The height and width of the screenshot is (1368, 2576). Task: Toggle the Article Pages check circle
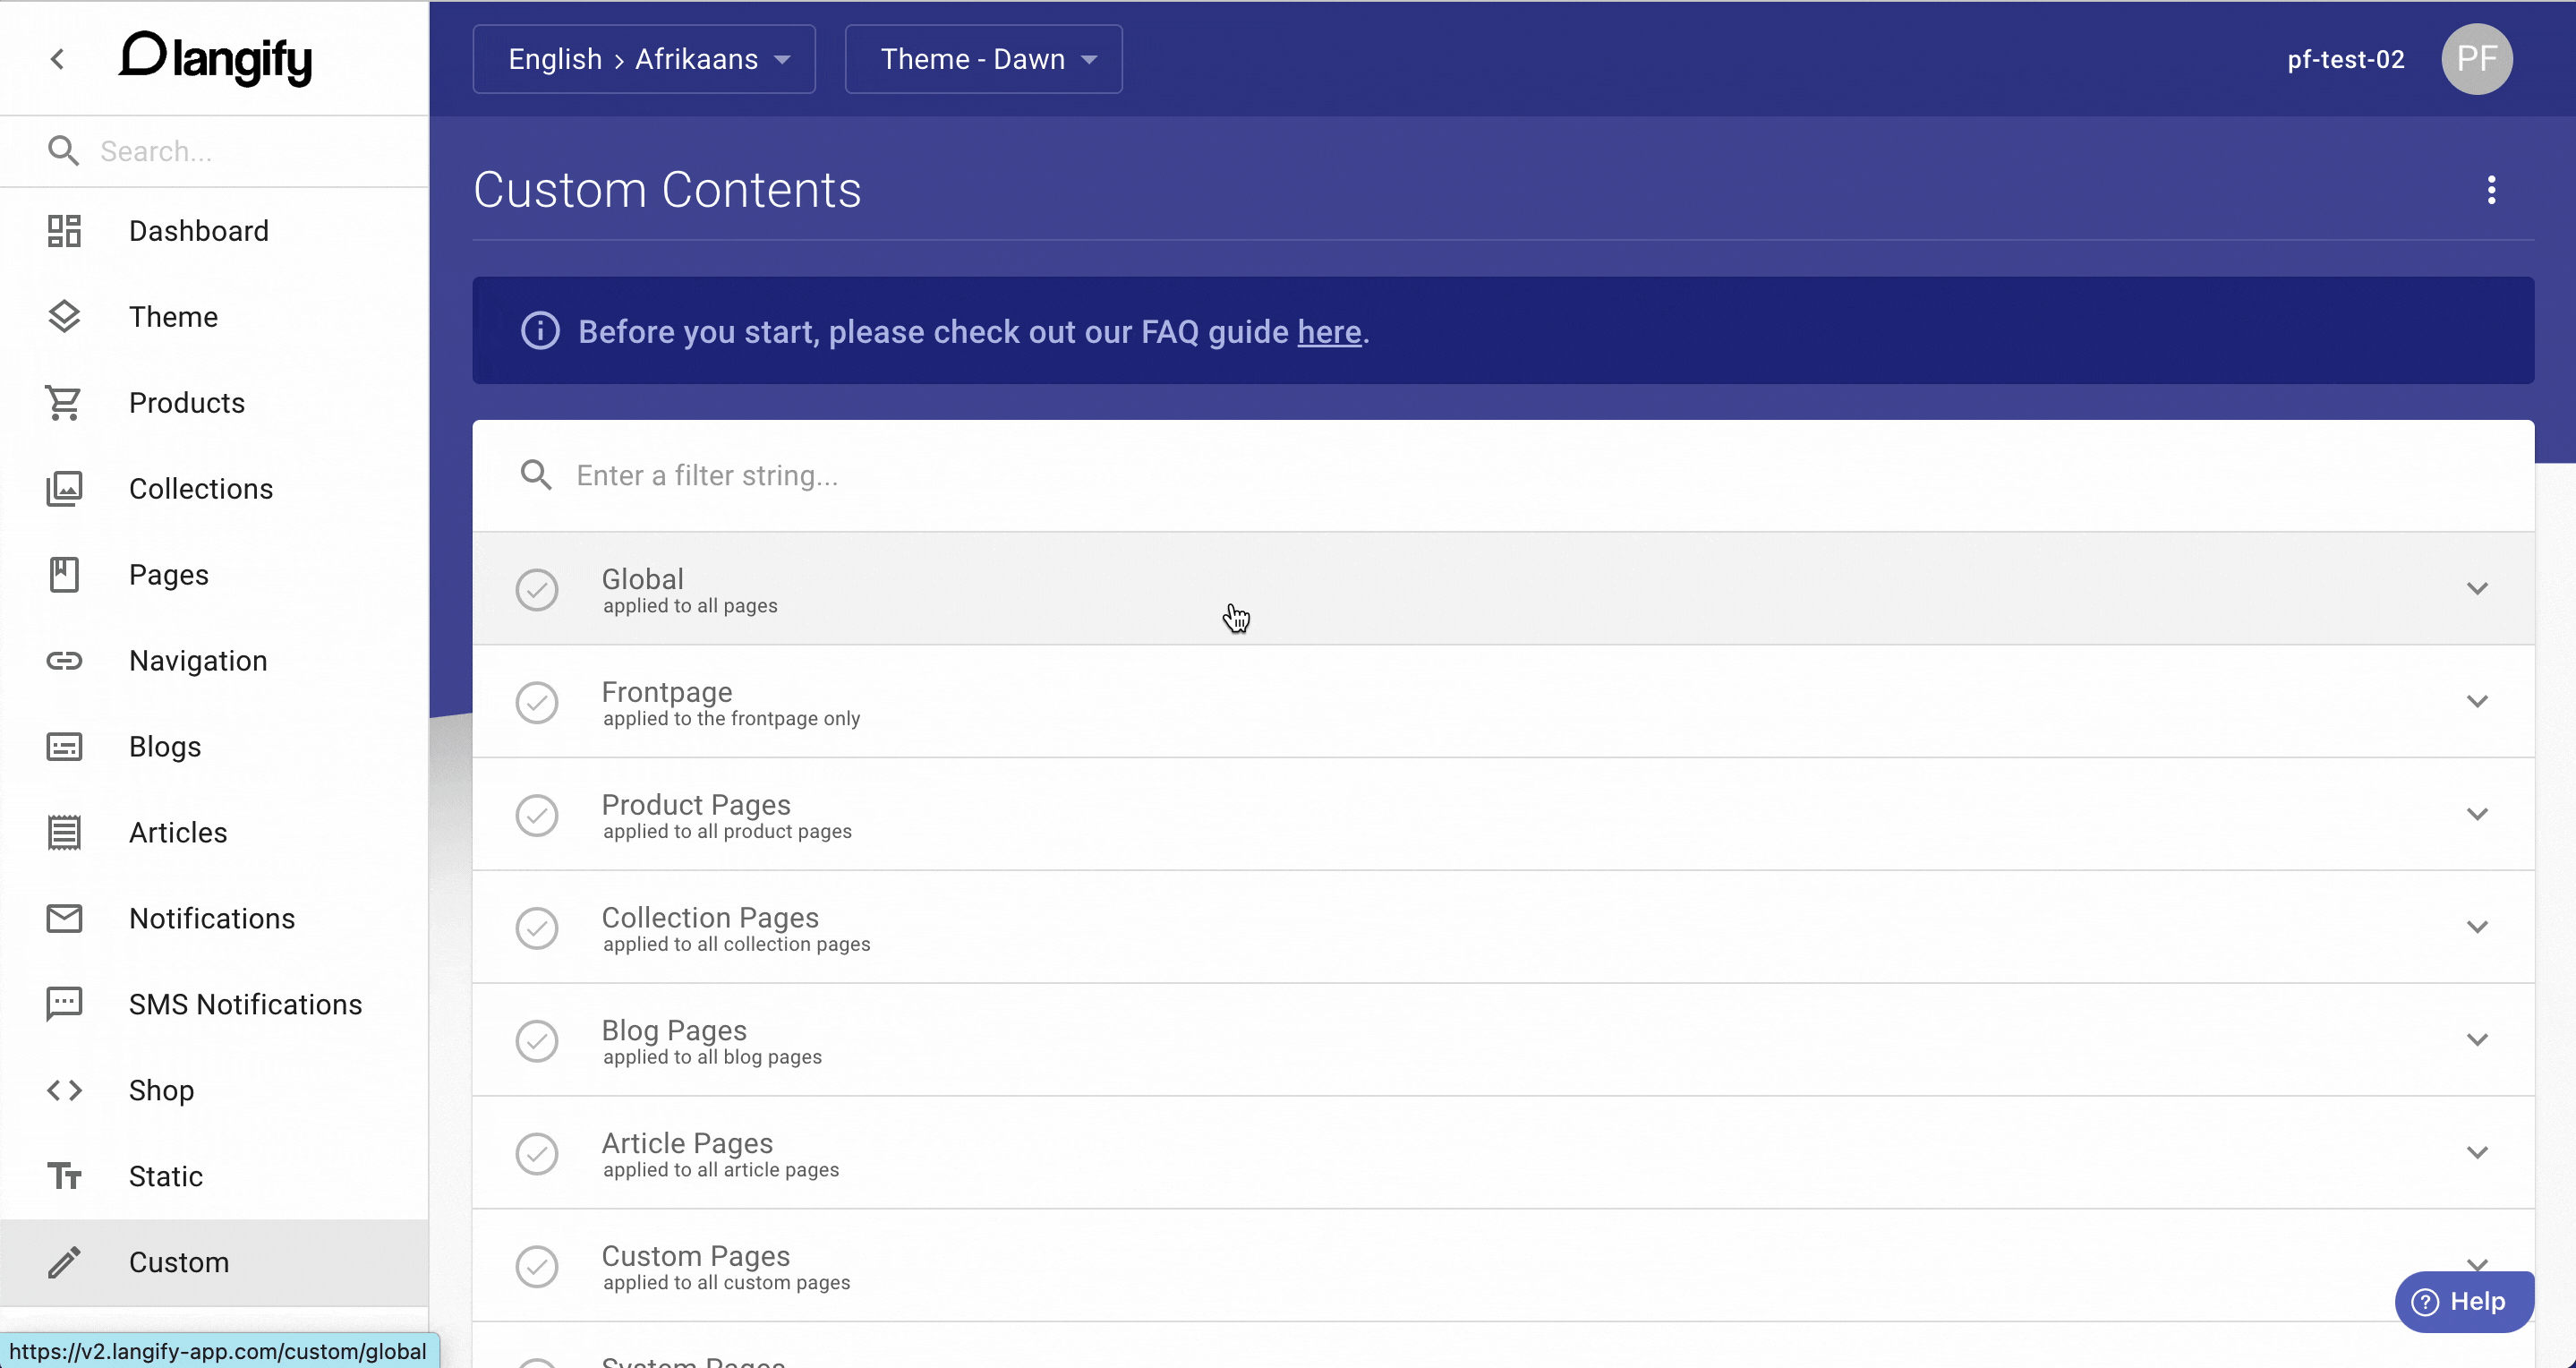click(x=537, y=1154)
